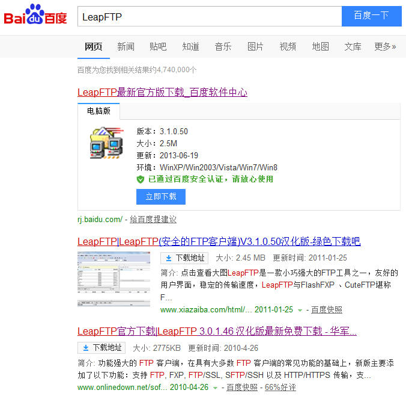
Task: Expand the green arrow after xiazaiba.com date
Action: [300, 311]
